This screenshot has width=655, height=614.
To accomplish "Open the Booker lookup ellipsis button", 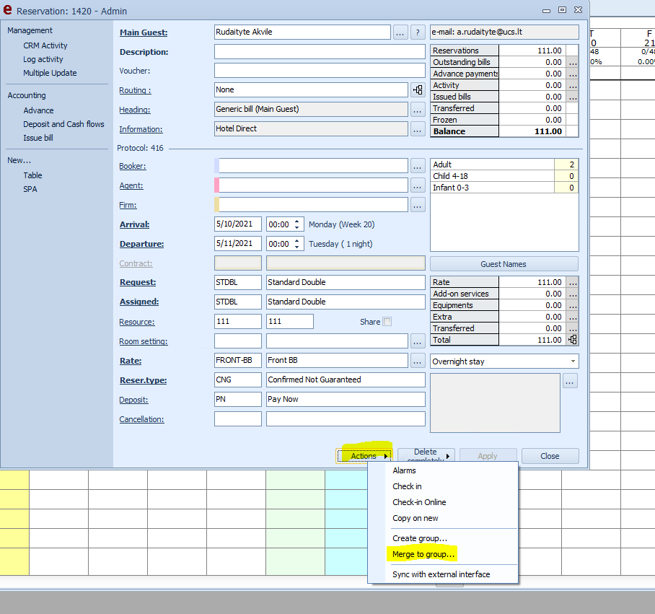I will tap(418, 166).
